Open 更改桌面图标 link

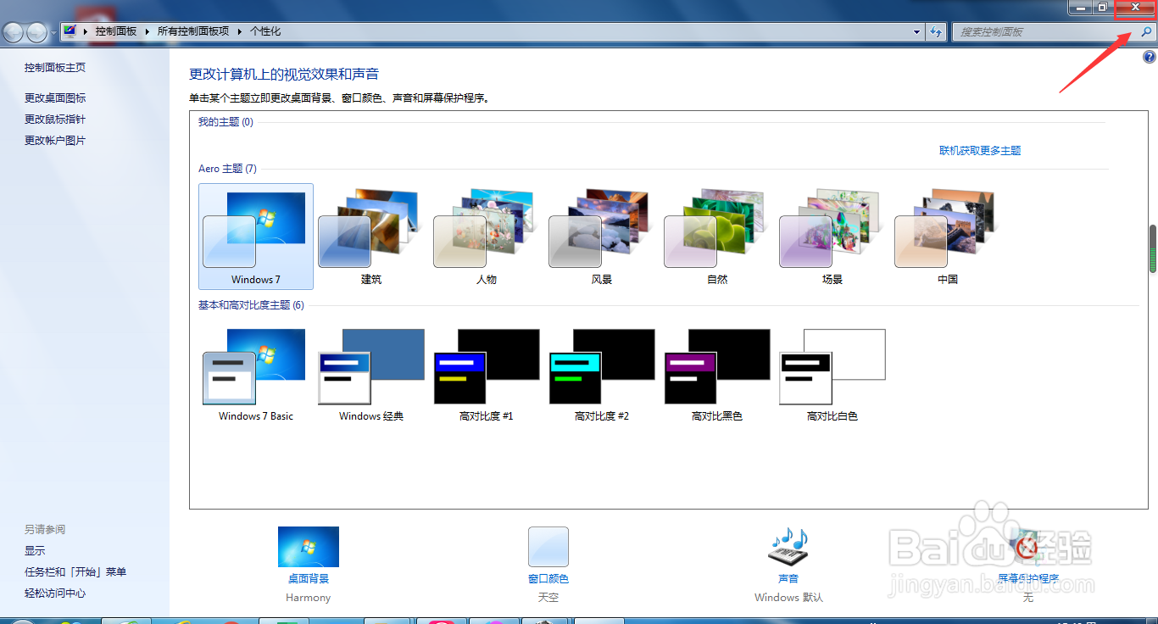55,98
